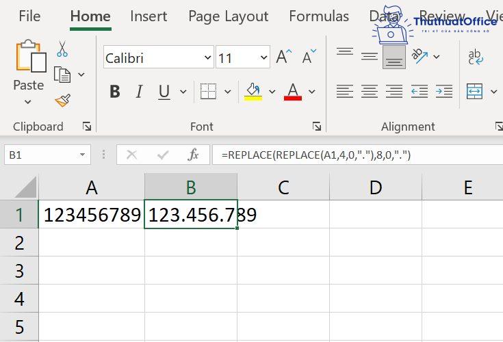Screen dimensions: 503x342
Task: Decrease indent icon
Action: coord(420,92)
